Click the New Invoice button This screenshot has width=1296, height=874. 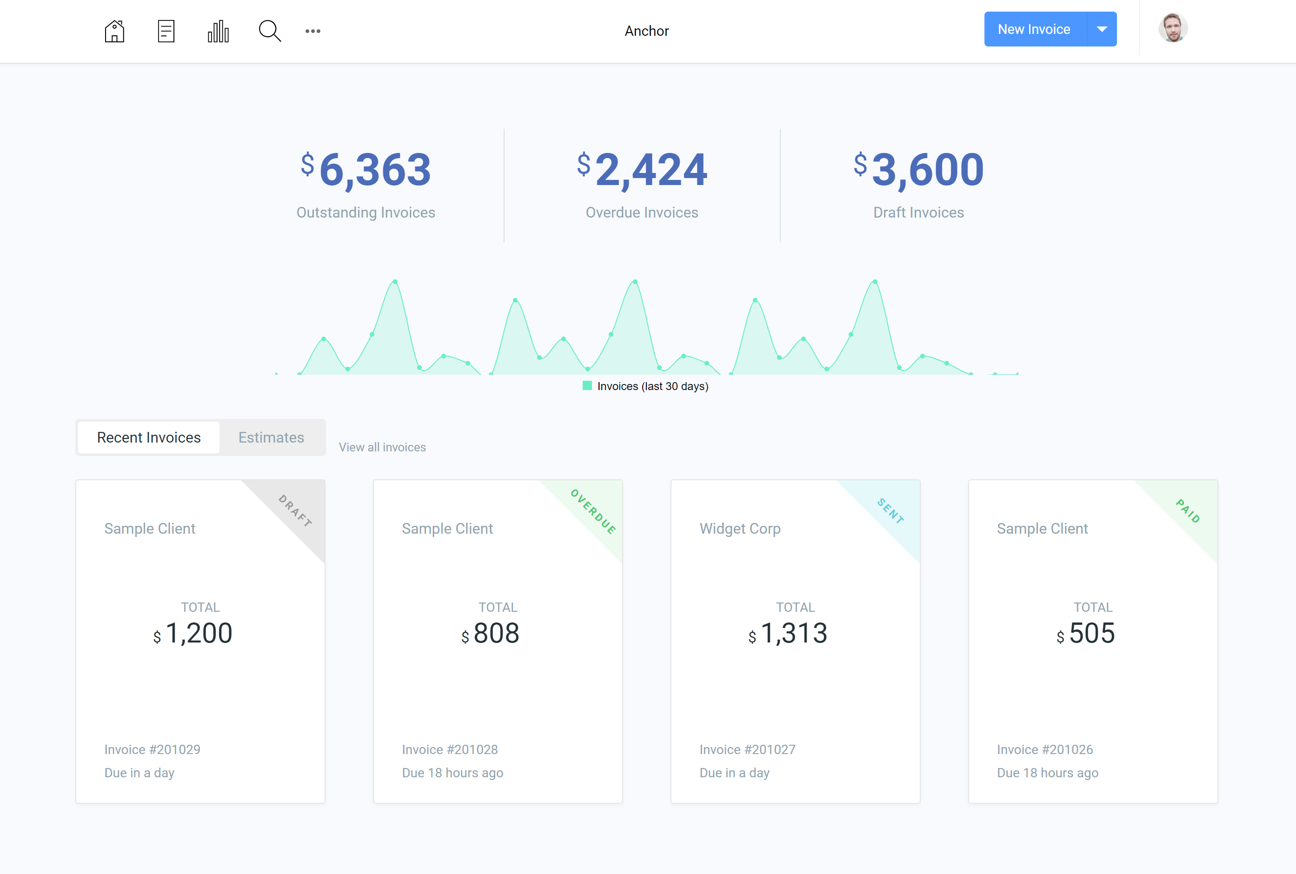click(1034, 29)
